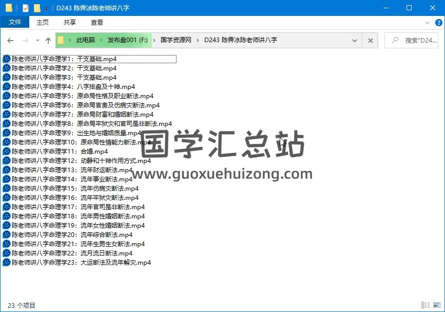Go back using the back arrow
Viewport: 445px width, 312px height.
(10, 41)
